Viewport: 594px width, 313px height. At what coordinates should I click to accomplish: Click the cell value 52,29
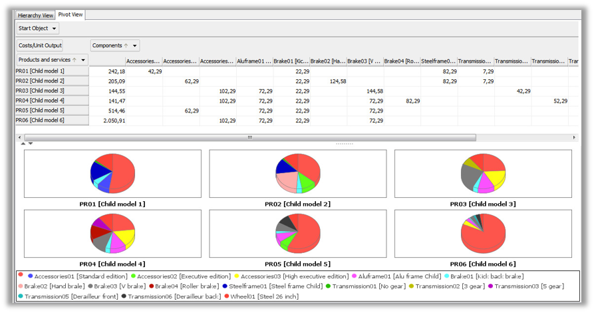click(560, 101)
